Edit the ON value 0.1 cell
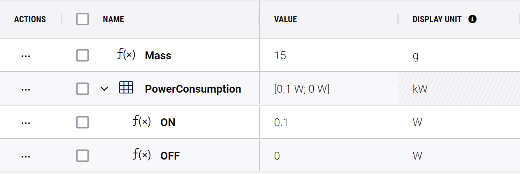 pyautogui.click(x=329, y=122)
